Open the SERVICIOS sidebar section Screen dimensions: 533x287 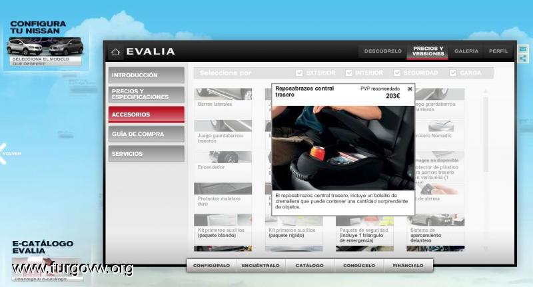click(147, 154)
